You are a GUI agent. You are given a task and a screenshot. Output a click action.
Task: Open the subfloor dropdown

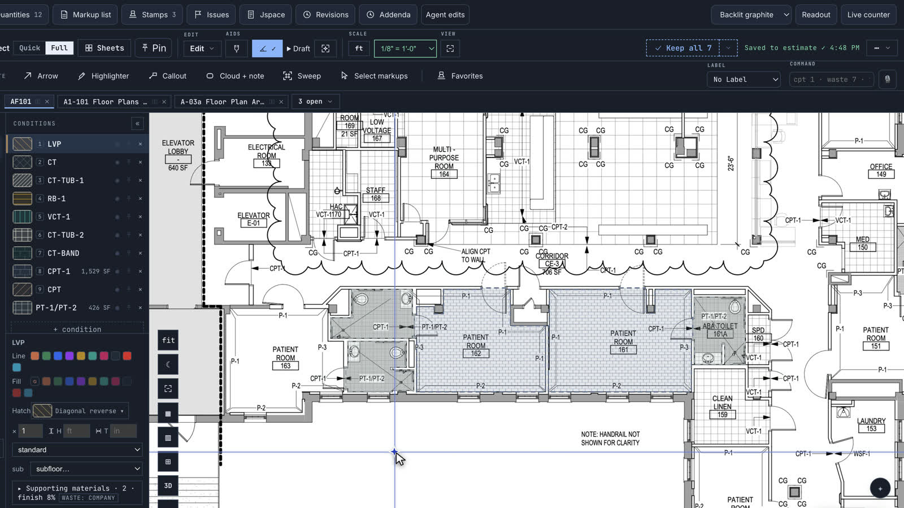click(x=86, y=469)
